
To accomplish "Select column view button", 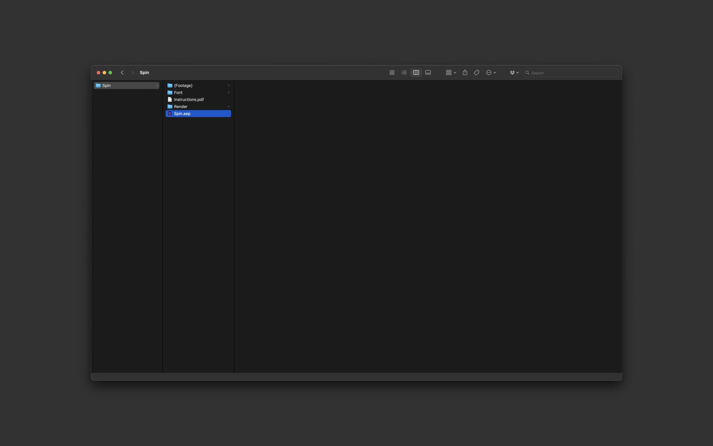I will 416,73.
